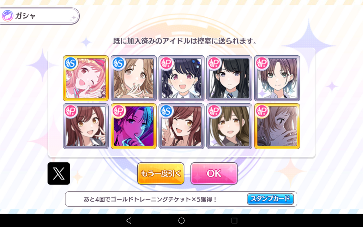The height and width of the screenshot is (227, 363).
Task: Tap the pink OK button
Action: tap(214, 173)
